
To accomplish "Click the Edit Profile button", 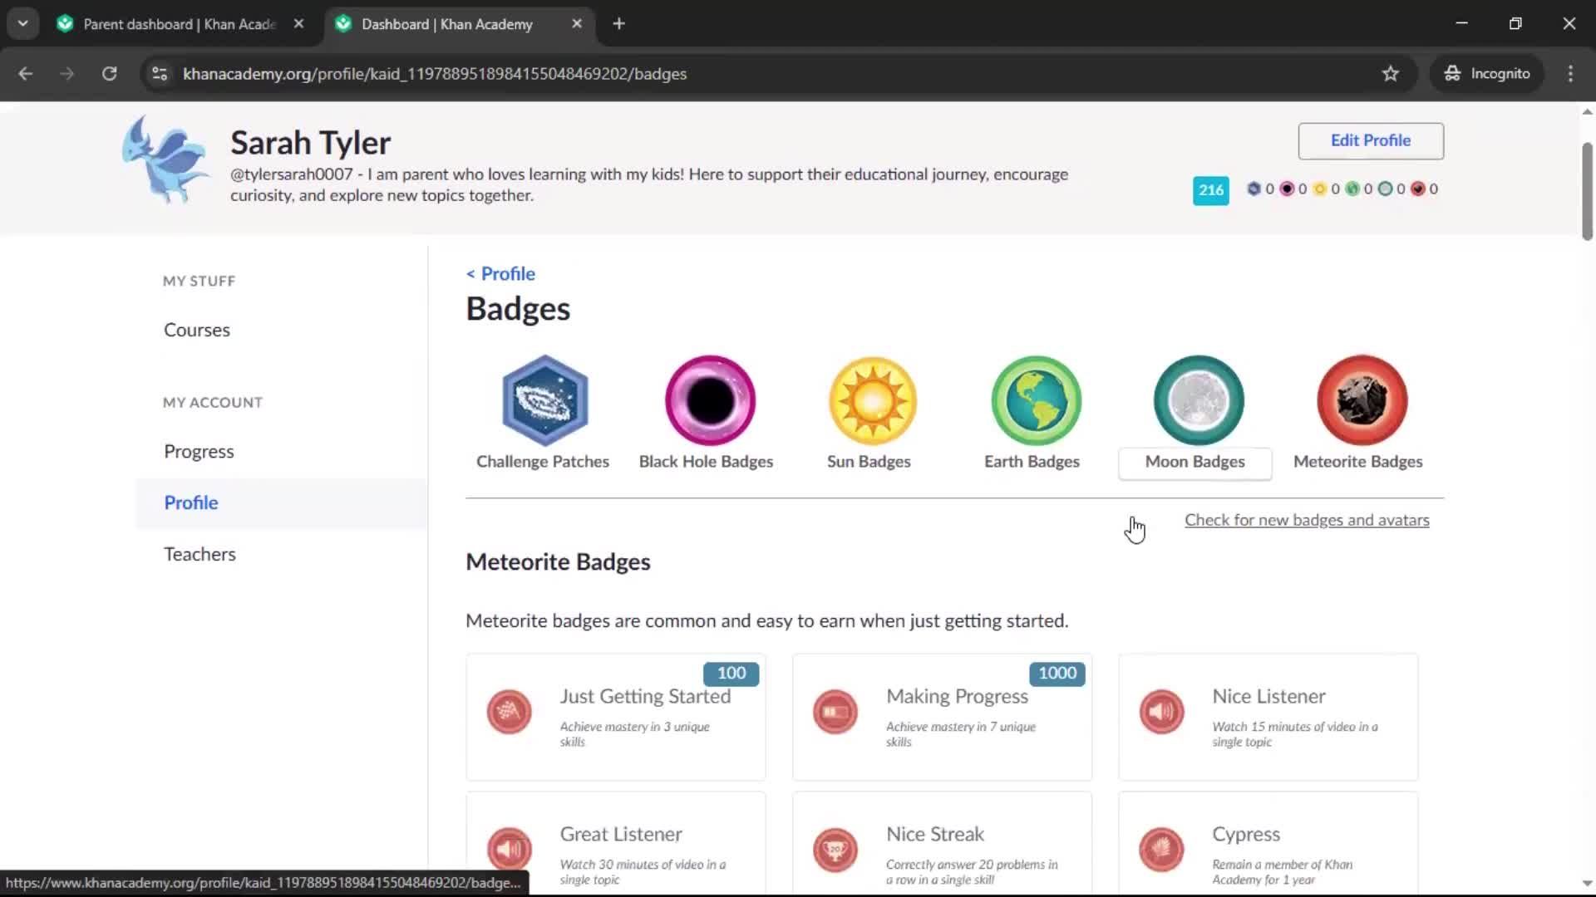I will click(1371, 140).
